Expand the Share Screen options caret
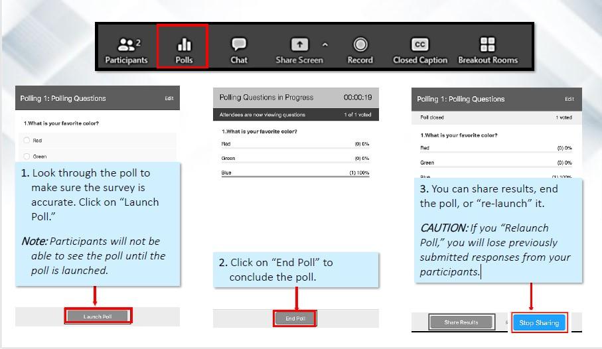 325,45
